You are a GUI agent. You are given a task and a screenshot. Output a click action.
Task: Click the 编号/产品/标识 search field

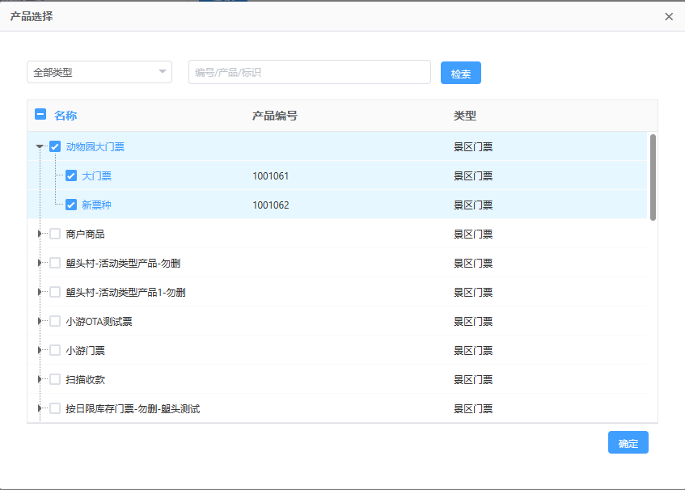click(x=309, y=73)
